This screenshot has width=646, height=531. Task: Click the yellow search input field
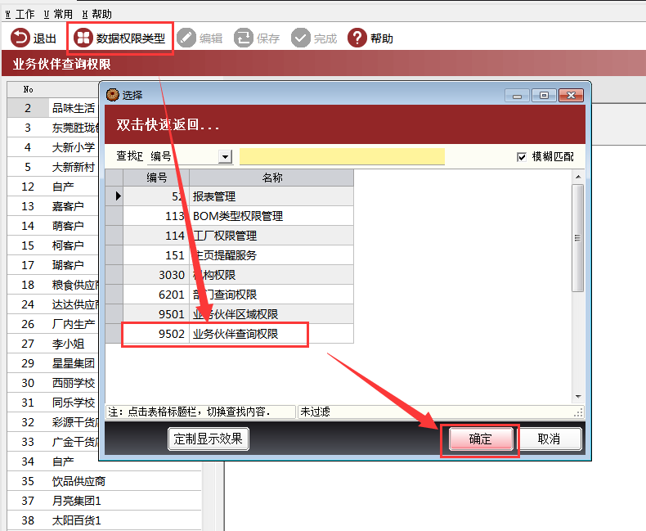342,156
